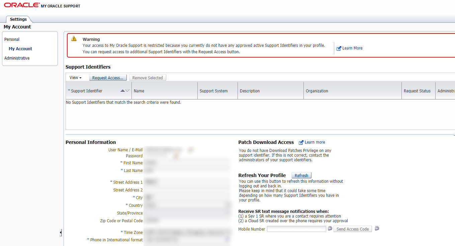Click the Refresh Your Profile heading
Image resolution: width=455 pixels, height=246 pixels.
(x=262, y=175)
